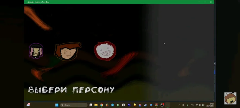Screen dimensions: 240x108
Task: Click the taskbar search field Поиск
Action: [74, 105]
